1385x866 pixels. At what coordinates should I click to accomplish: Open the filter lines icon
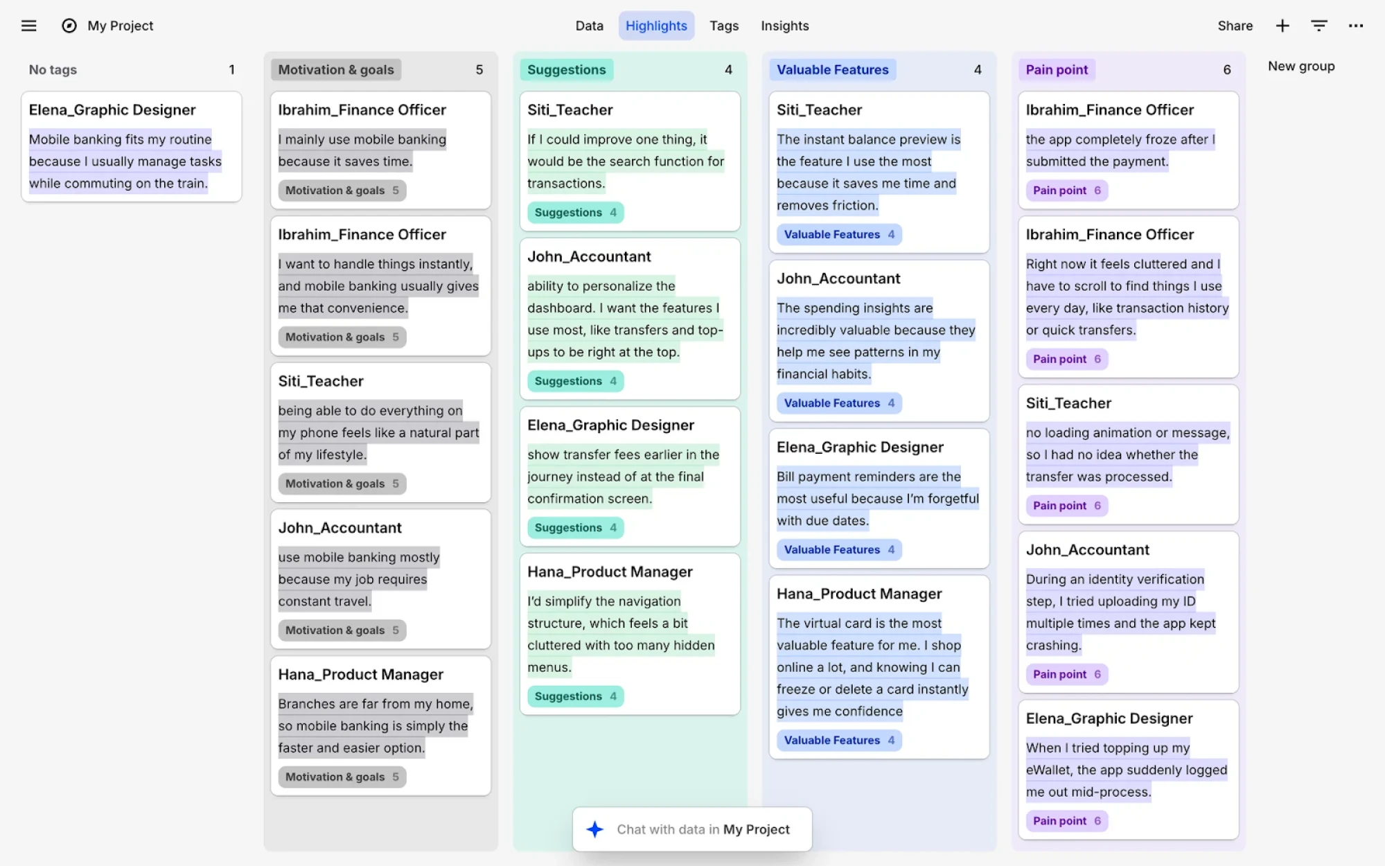(x=1318, y=26)
